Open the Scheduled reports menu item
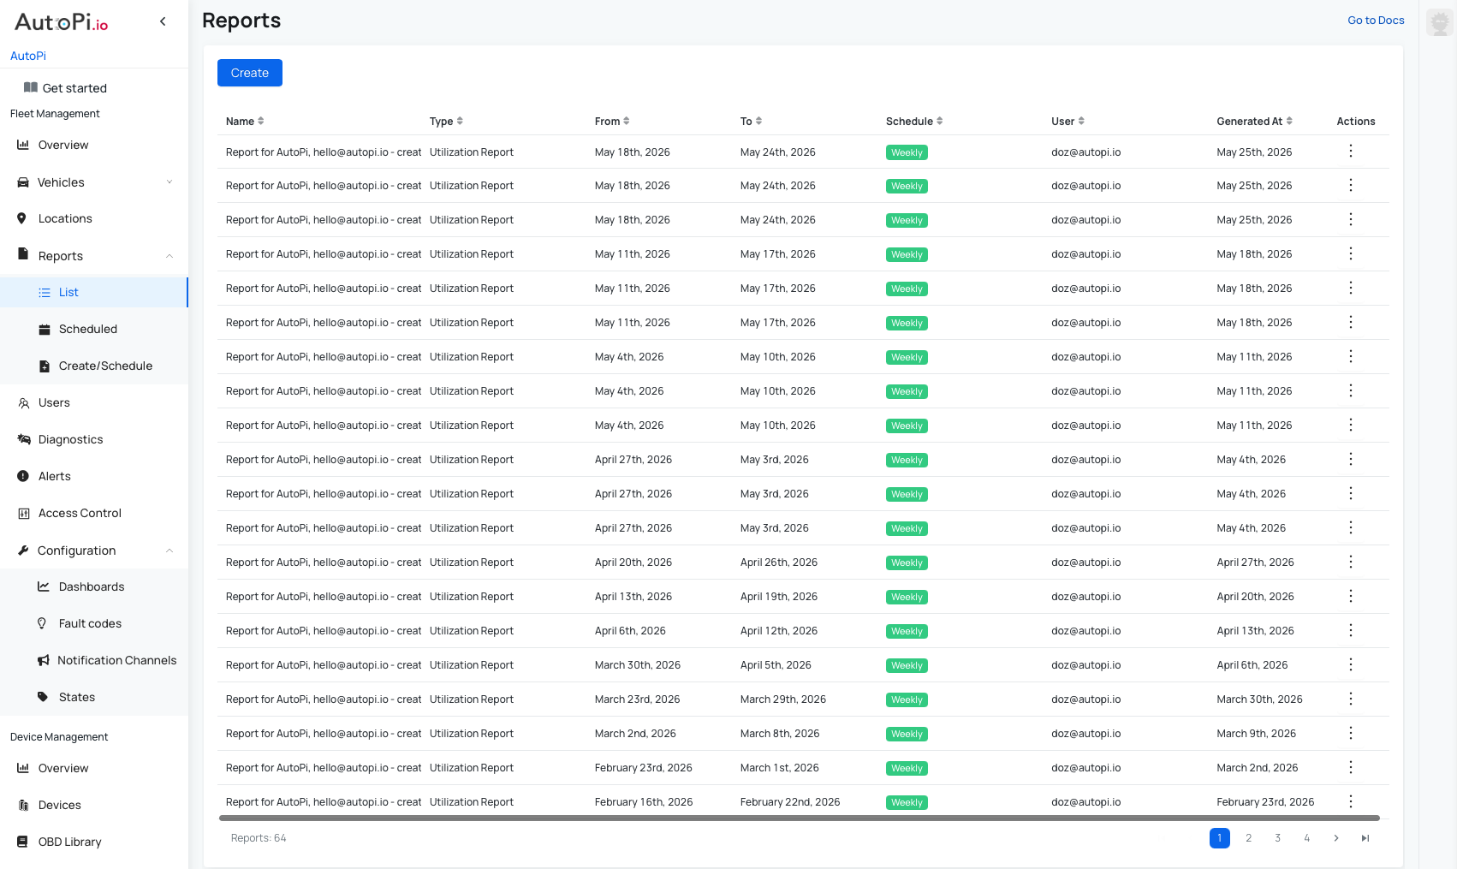Screen dimensions: 1457x869 click(94, 329)
